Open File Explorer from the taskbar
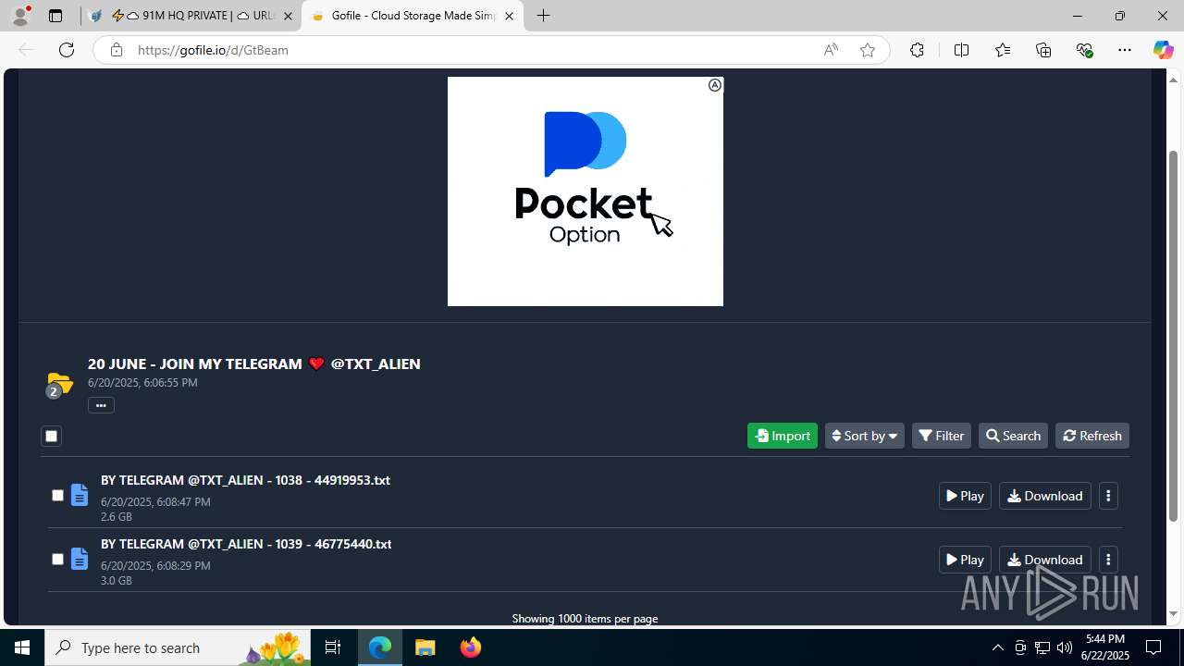 [425, 647]
